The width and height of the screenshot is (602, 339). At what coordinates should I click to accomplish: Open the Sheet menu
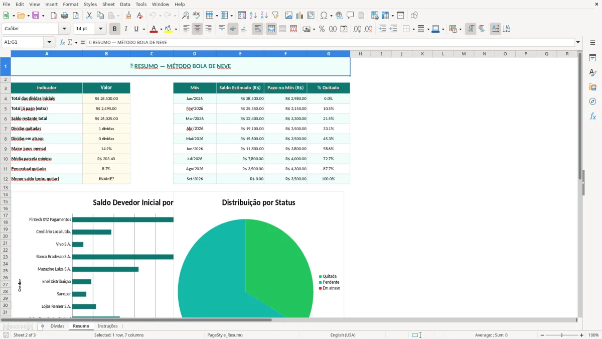[x=108, y=4]
